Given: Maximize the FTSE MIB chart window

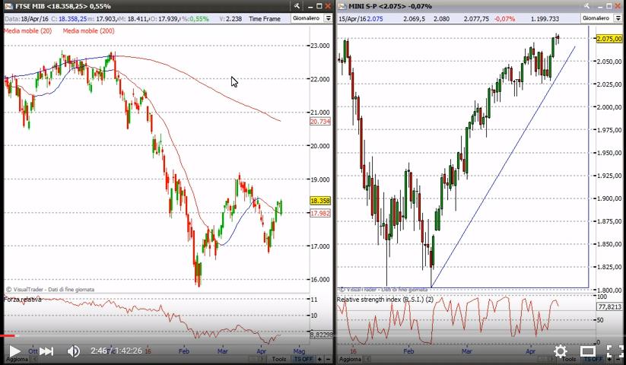Looking at the screenshot, I should click(x=319, y=6).
